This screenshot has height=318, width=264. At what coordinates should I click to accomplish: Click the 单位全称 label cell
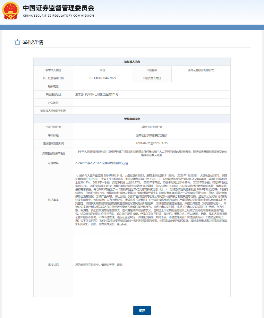pos(152,70)
